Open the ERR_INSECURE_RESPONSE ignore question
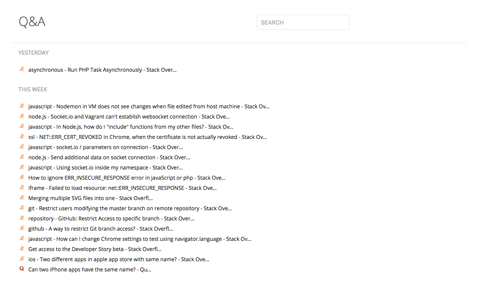This screenshot has width=484, height=302. [127, 177]
